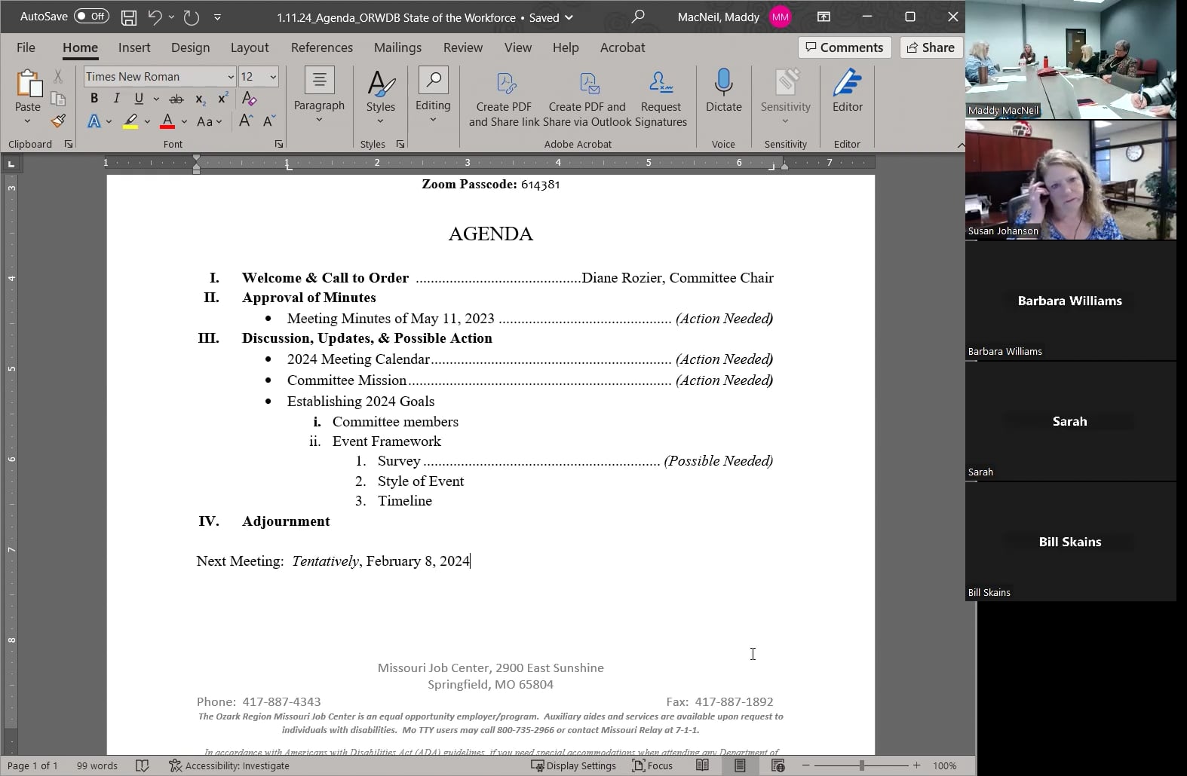The image size is (1187, 776).
Task: Click Accessibility: Investigate status
Action: click(229, 765)
